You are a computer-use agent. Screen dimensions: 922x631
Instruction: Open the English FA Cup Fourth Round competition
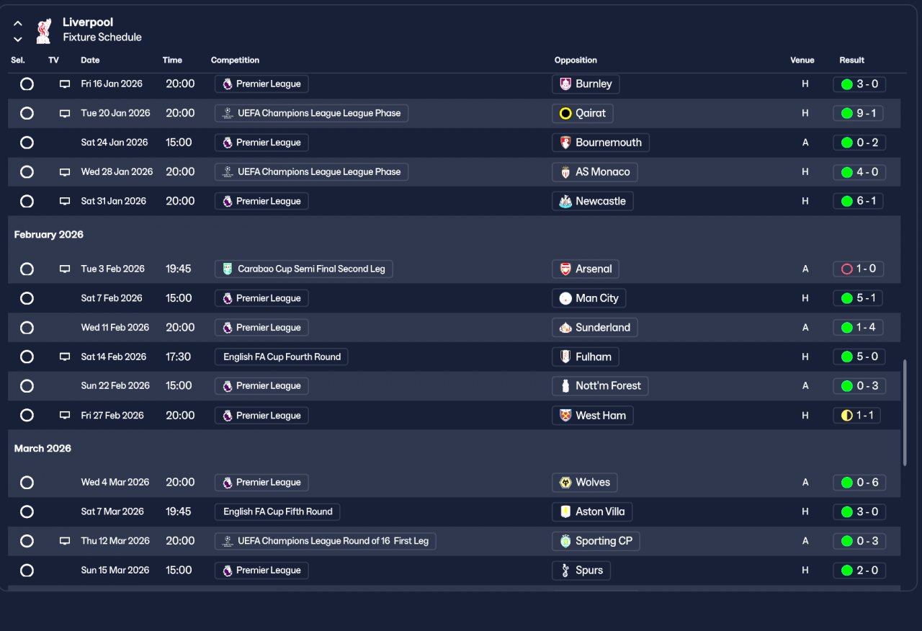282,357
